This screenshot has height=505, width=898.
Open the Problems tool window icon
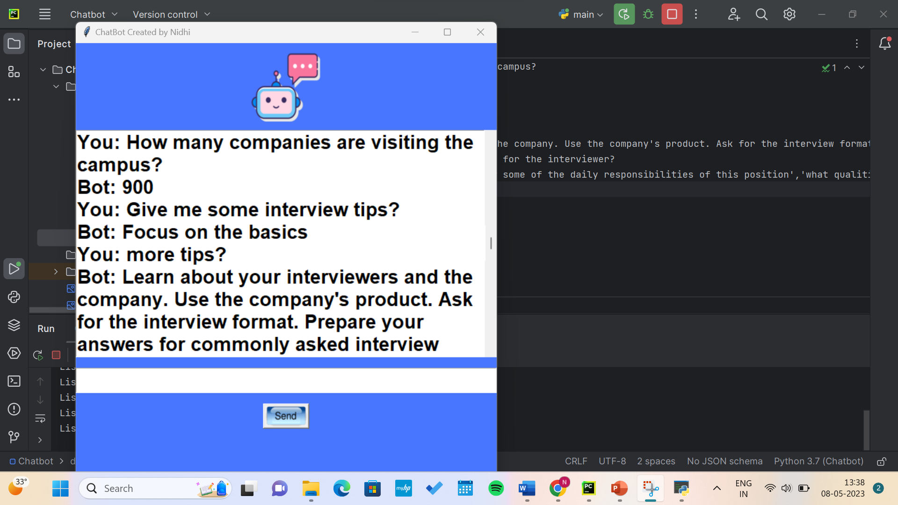(x=14, y=409)
